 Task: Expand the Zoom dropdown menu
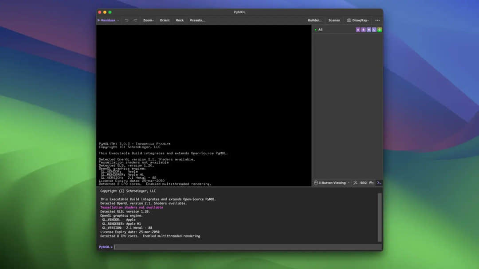click(x=148, y=20)
